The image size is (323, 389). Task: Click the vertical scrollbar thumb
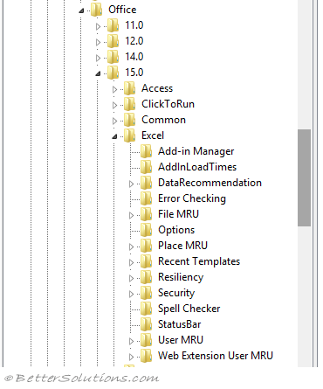304,177
